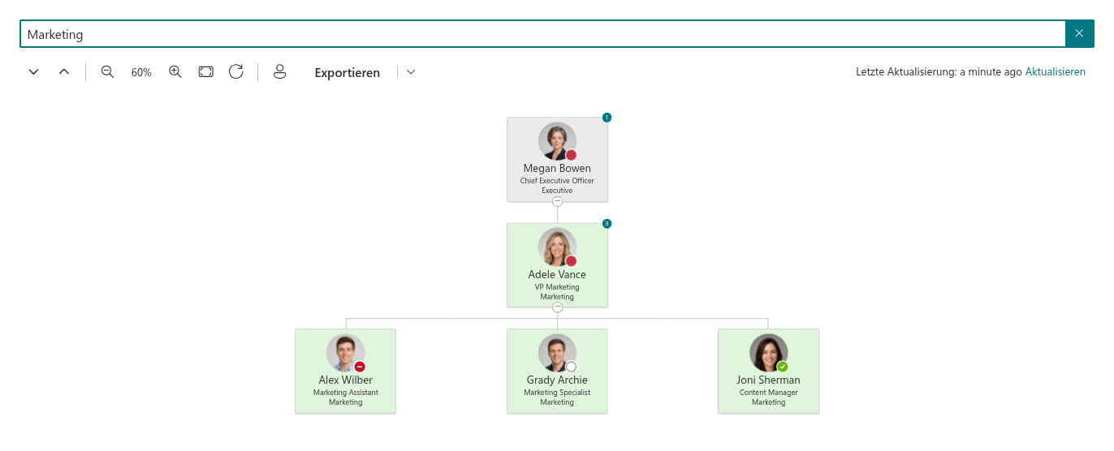
Task: Click the Content Manager title
Action: click(x=769, y=393)
